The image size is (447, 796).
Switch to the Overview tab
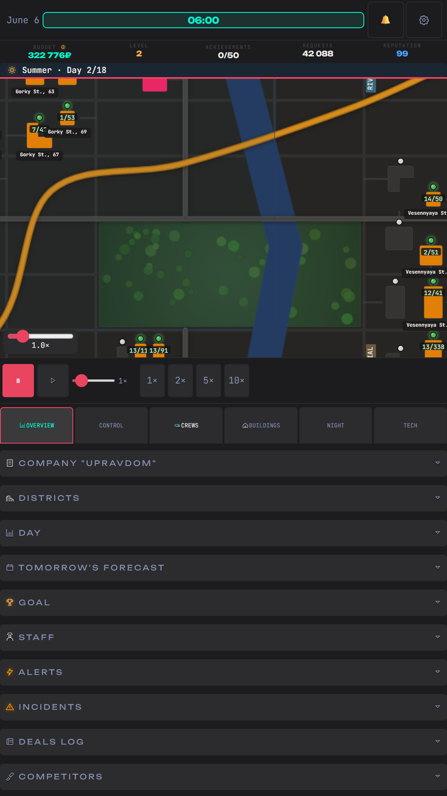pyautogui.click(x=37, y=425)
